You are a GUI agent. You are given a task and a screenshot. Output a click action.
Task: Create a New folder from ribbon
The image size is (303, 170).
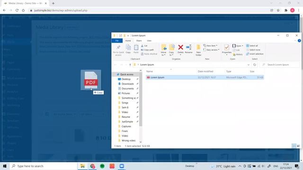[198, 50]
